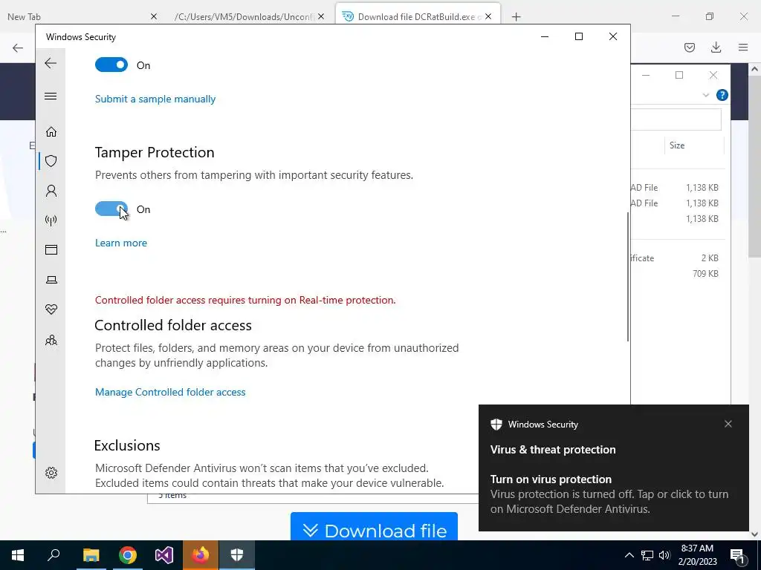Turn off the Tamper Protection toggle
This screenshot has height=570, width=761.
click(111, 209)
